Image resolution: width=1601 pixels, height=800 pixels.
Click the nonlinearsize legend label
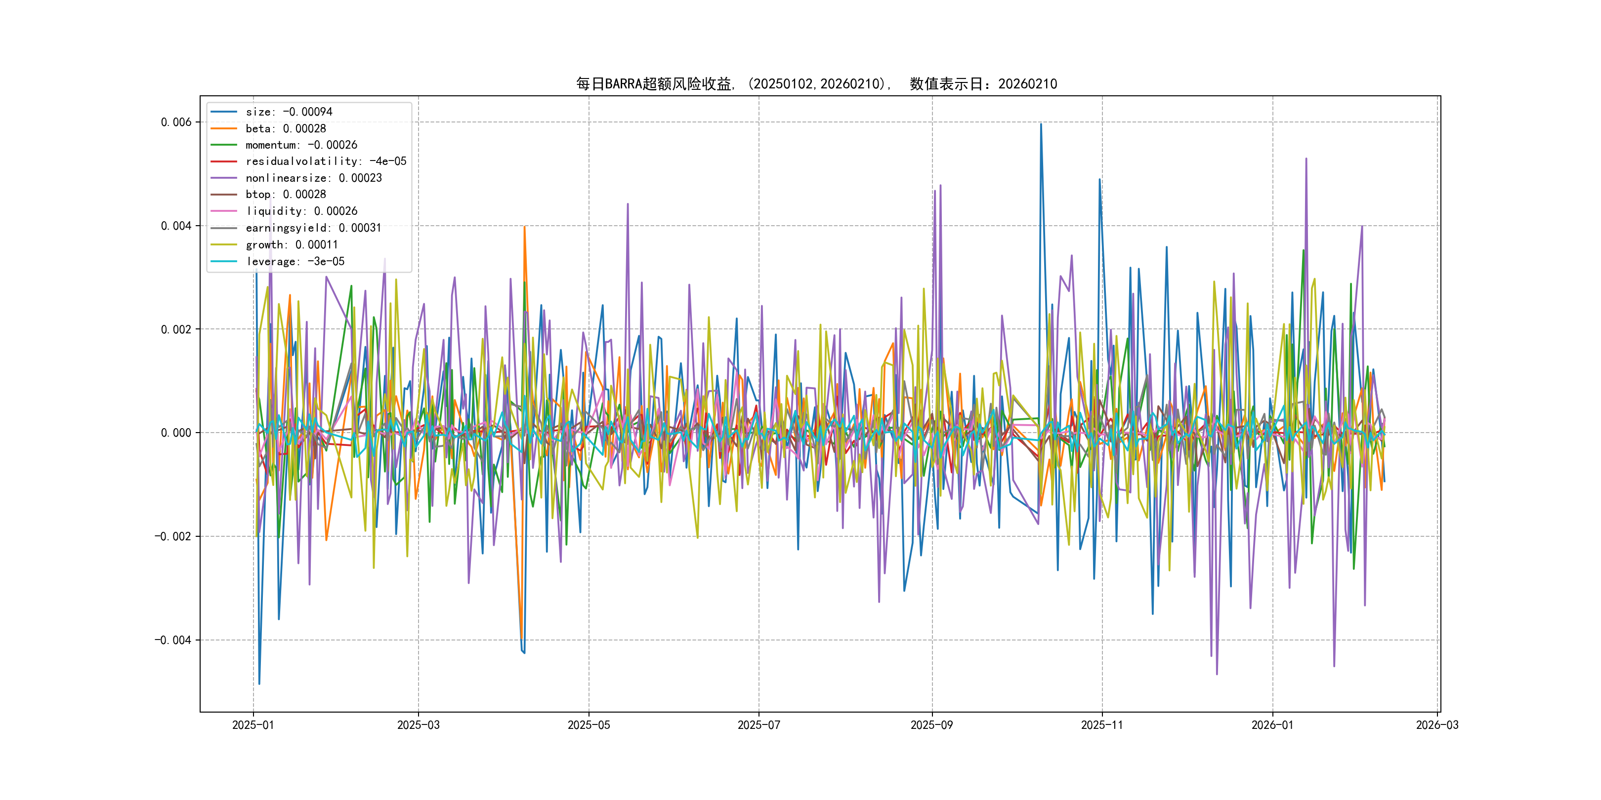pos(313,178)
